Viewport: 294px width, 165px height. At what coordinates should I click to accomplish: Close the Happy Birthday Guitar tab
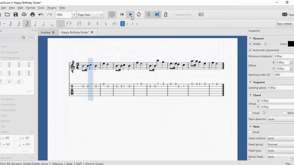[x=92, y=32]
